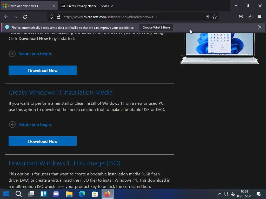Image resolution: width=266 pixels, height=199 pixels.
Task: Click Create Windows 11 Installation Media heading
Action: [x=61, y=93]
